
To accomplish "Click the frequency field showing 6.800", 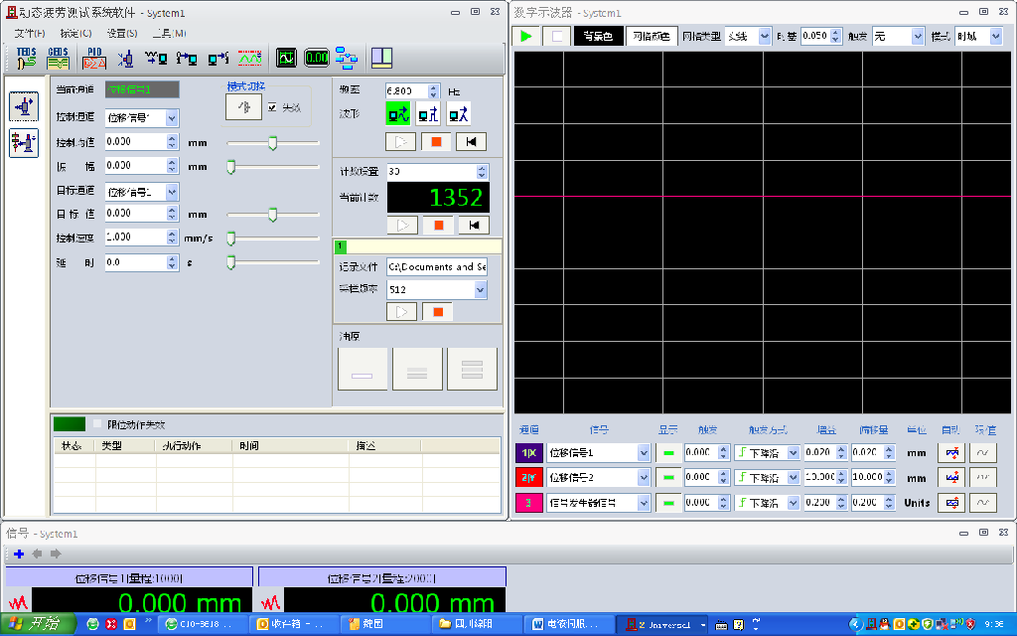I will pos(407,90).
